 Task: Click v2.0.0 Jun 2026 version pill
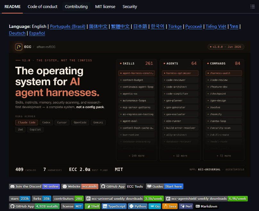tap(226, 47)
